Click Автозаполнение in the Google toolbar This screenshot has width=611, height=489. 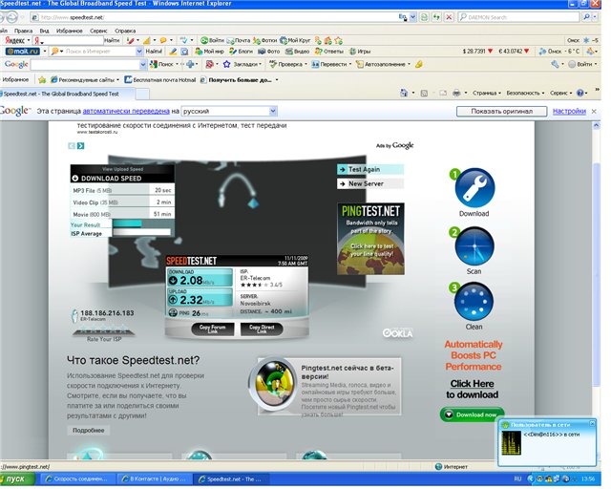click(x=381, y=64)
